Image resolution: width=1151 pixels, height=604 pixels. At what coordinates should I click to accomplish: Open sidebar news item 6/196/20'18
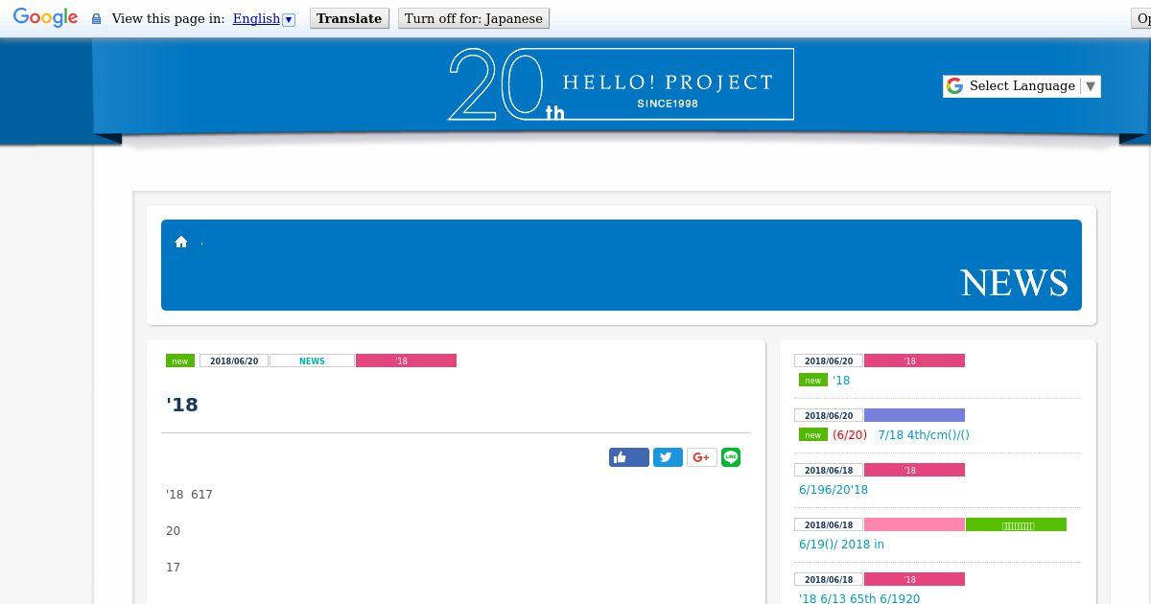pyautogui.click(x=834, y=489)
